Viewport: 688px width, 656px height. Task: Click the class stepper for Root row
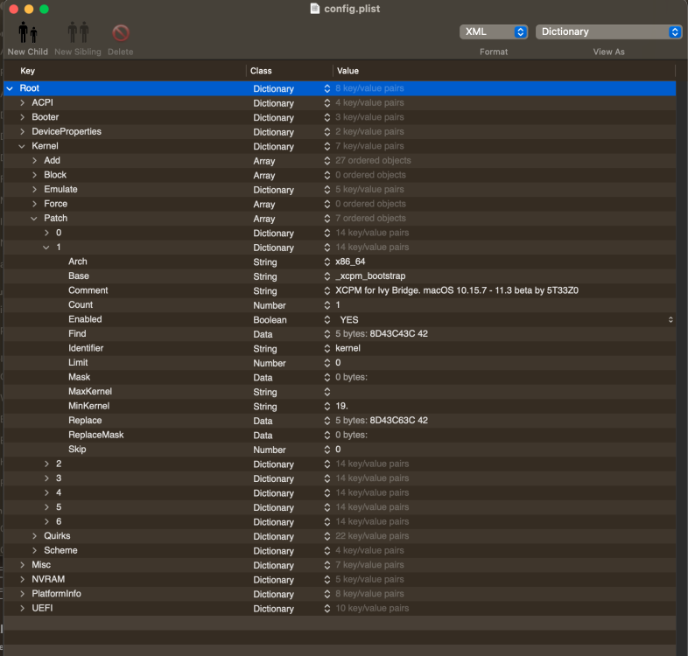tap(327, 88)
